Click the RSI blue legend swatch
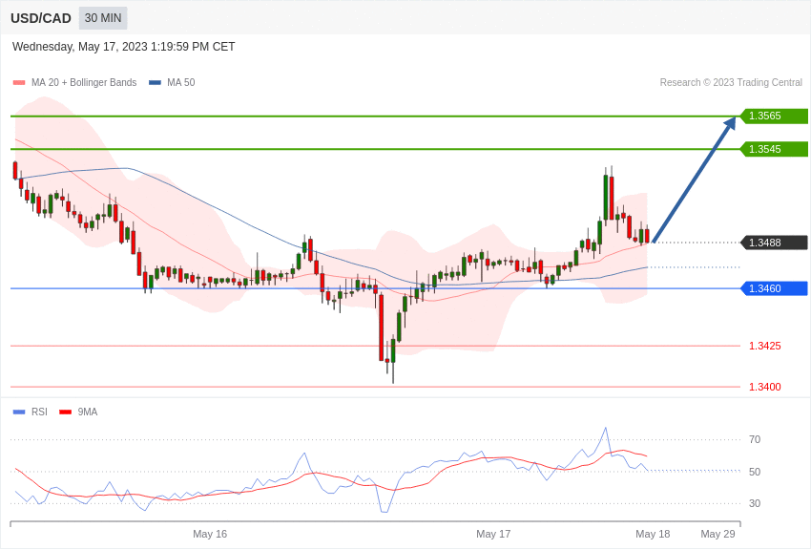The height and width of the screenshot is (550, 811). [x=19, y=412]
